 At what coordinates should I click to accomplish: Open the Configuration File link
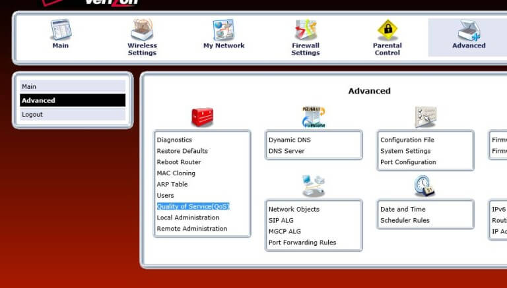pyautogui.click(x=407, y=140)
